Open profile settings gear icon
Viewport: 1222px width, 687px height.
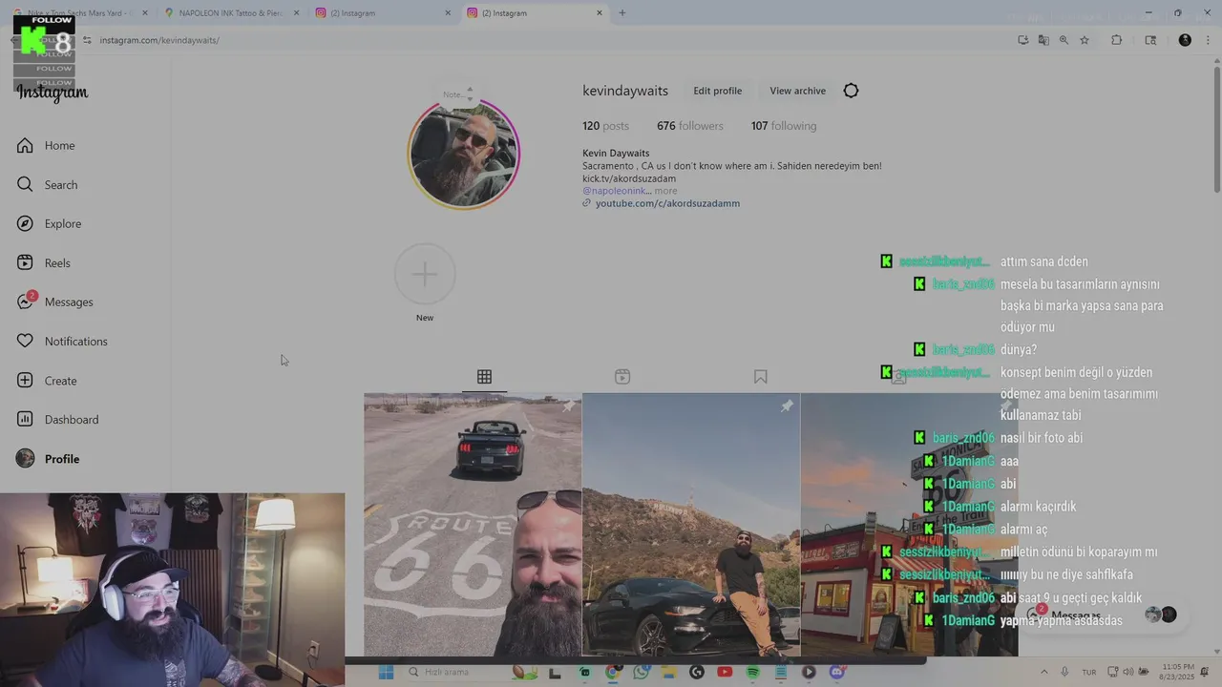[851, 91]
